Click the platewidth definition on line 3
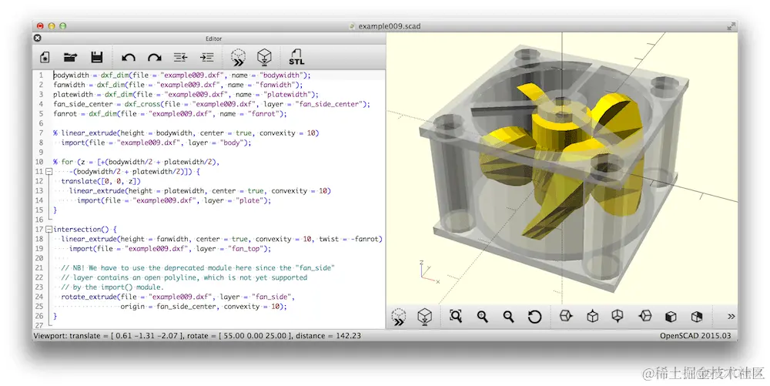The width and height of the screenshot is (770, 386). pyautogui.click(x=186, y=94)
